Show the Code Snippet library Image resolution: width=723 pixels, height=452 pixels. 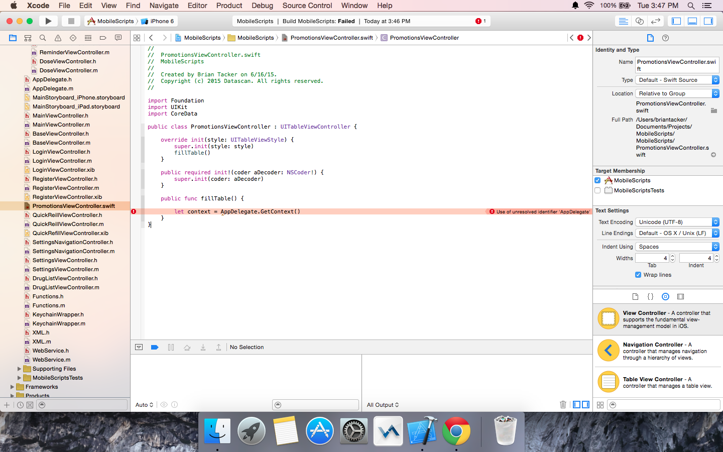point(650,297)
